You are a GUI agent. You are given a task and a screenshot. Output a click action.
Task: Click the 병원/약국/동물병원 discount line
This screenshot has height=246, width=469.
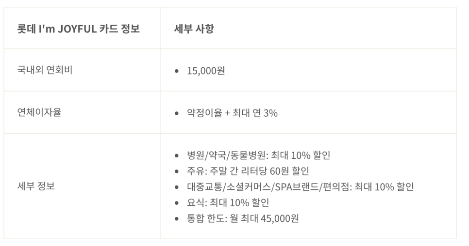tap(258, 155)
